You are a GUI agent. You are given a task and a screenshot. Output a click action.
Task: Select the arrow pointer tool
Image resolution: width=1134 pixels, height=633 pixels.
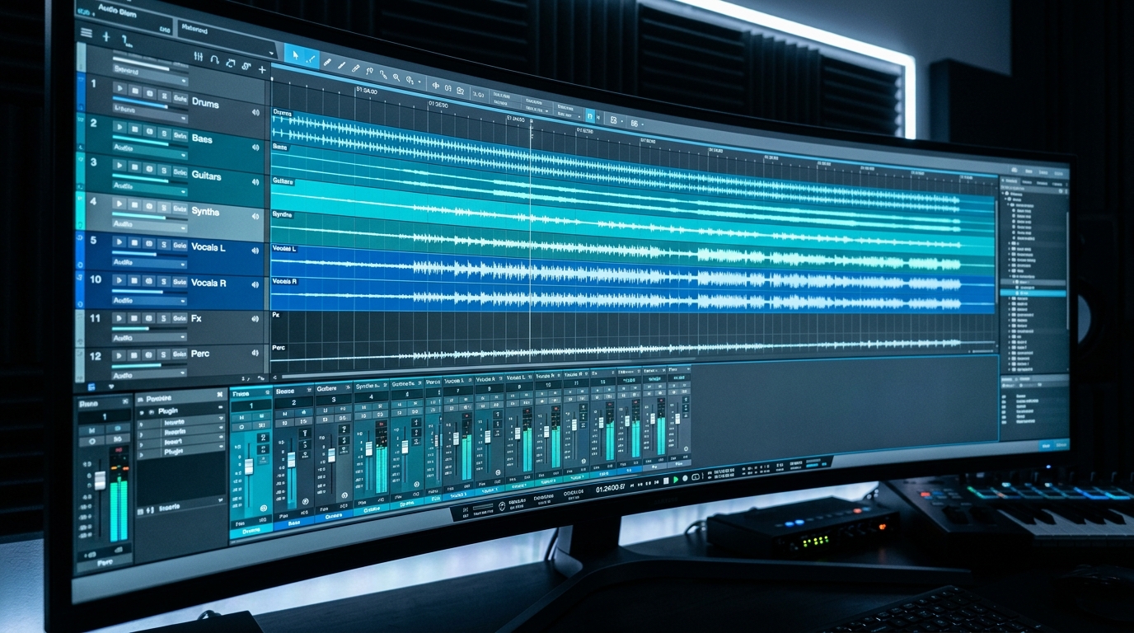[295, 56]
